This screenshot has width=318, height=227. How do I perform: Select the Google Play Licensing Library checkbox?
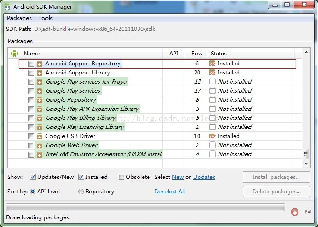pos(31,127)
